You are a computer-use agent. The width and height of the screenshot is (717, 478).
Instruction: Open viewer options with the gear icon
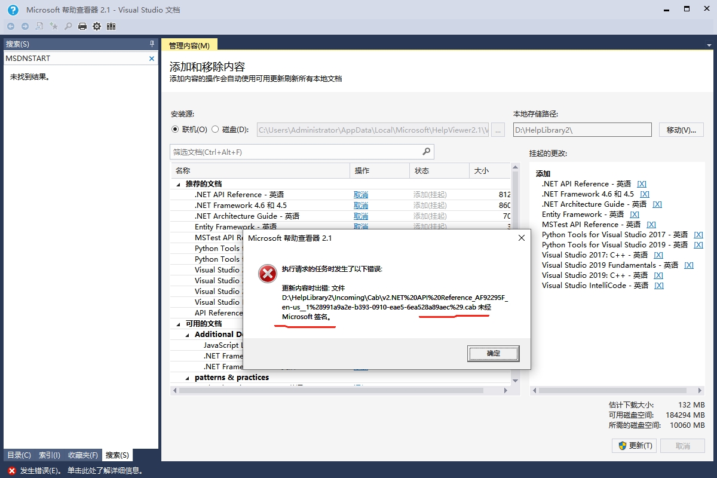coord(97,26)
